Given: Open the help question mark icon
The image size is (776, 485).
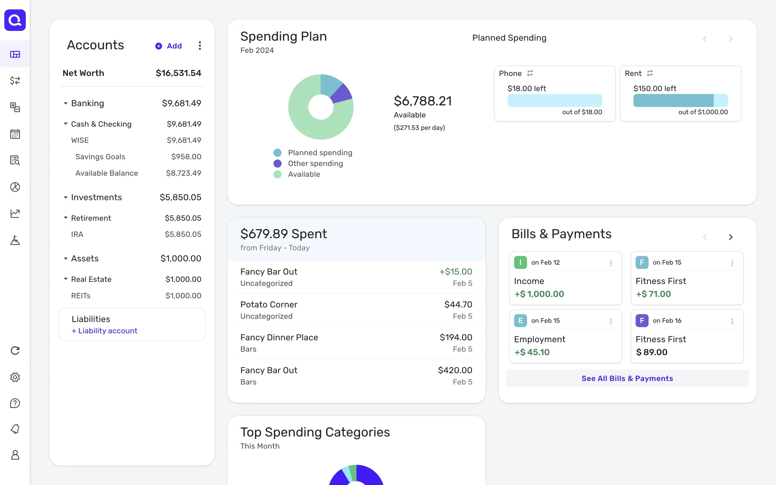Looking at the screenshot, I should pyautogui.click(x=15, y=403).
